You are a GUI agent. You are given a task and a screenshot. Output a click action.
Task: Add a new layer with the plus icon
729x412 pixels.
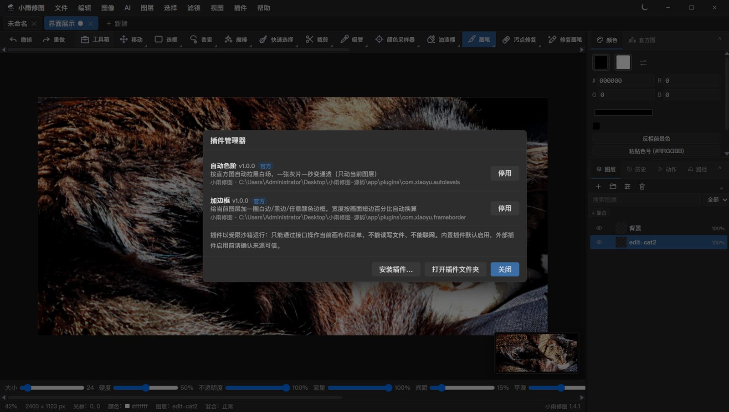(x=598, y=186)
